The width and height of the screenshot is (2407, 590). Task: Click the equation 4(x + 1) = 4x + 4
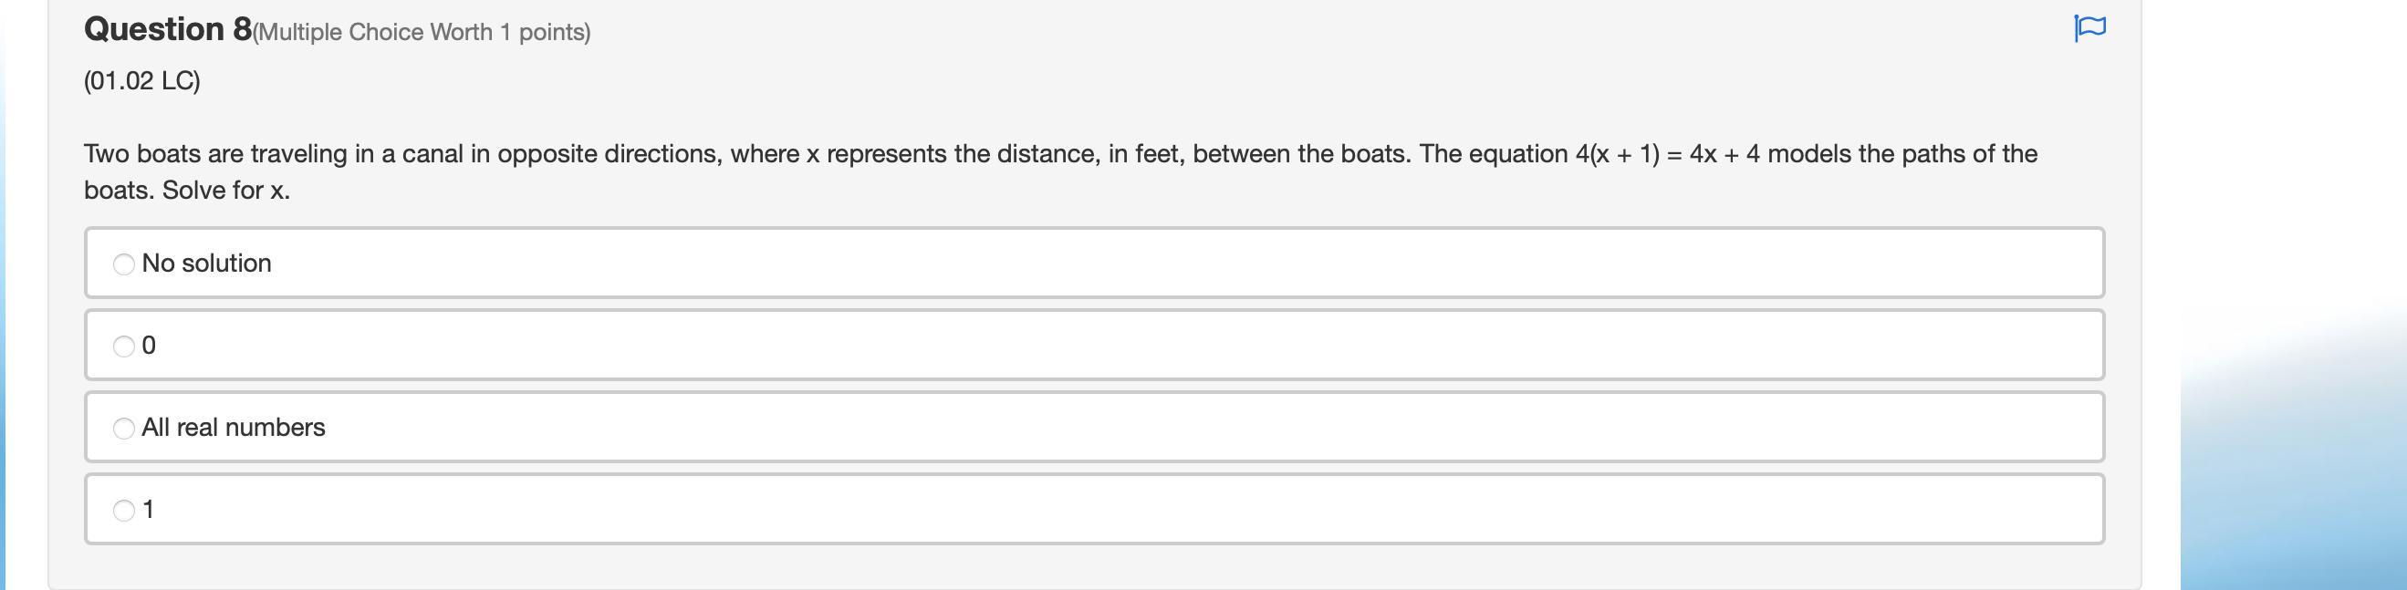pyautogui.click(x=1667, y=154)
